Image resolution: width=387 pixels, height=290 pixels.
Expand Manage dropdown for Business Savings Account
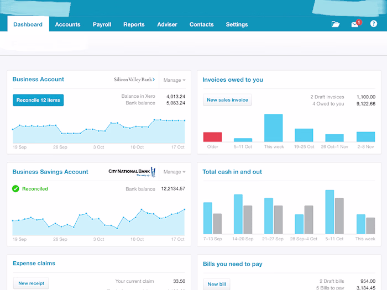pos(175,172)
